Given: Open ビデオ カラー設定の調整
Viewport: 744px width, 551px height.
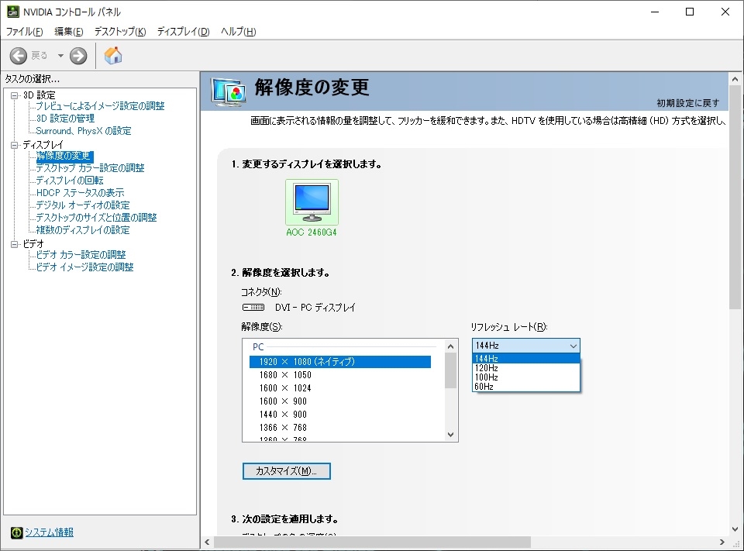Looking at the screenshot, I should (x=81, y=255).
